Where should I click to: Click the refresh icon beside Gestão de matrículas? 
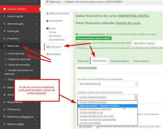tap(6, 59)
